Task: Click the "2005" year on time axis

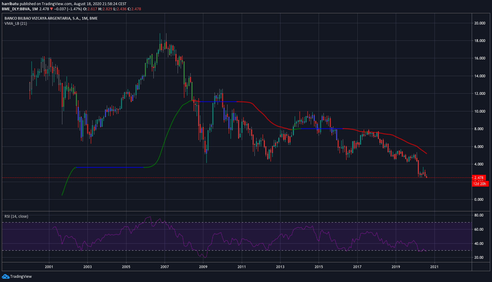Action: pyautogui.click(x=126, y=267)
